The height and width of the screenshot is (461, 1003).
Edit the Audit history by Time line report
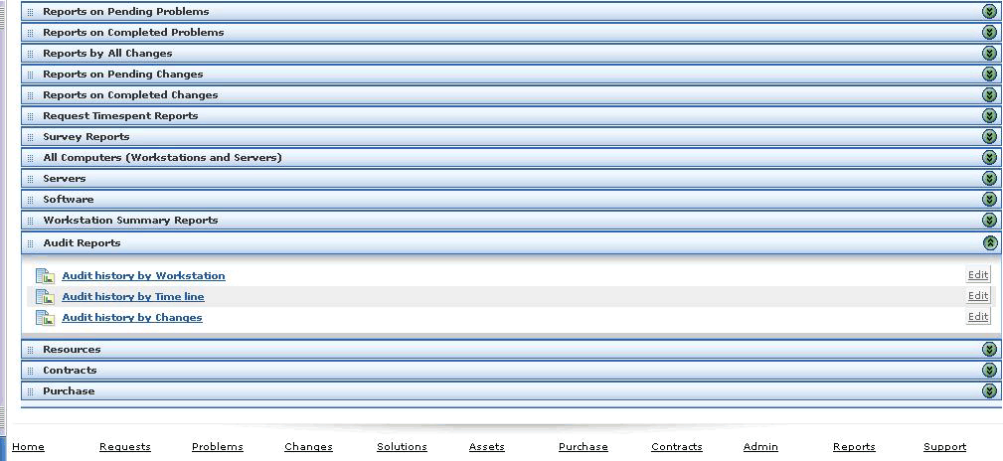[978, 295]
